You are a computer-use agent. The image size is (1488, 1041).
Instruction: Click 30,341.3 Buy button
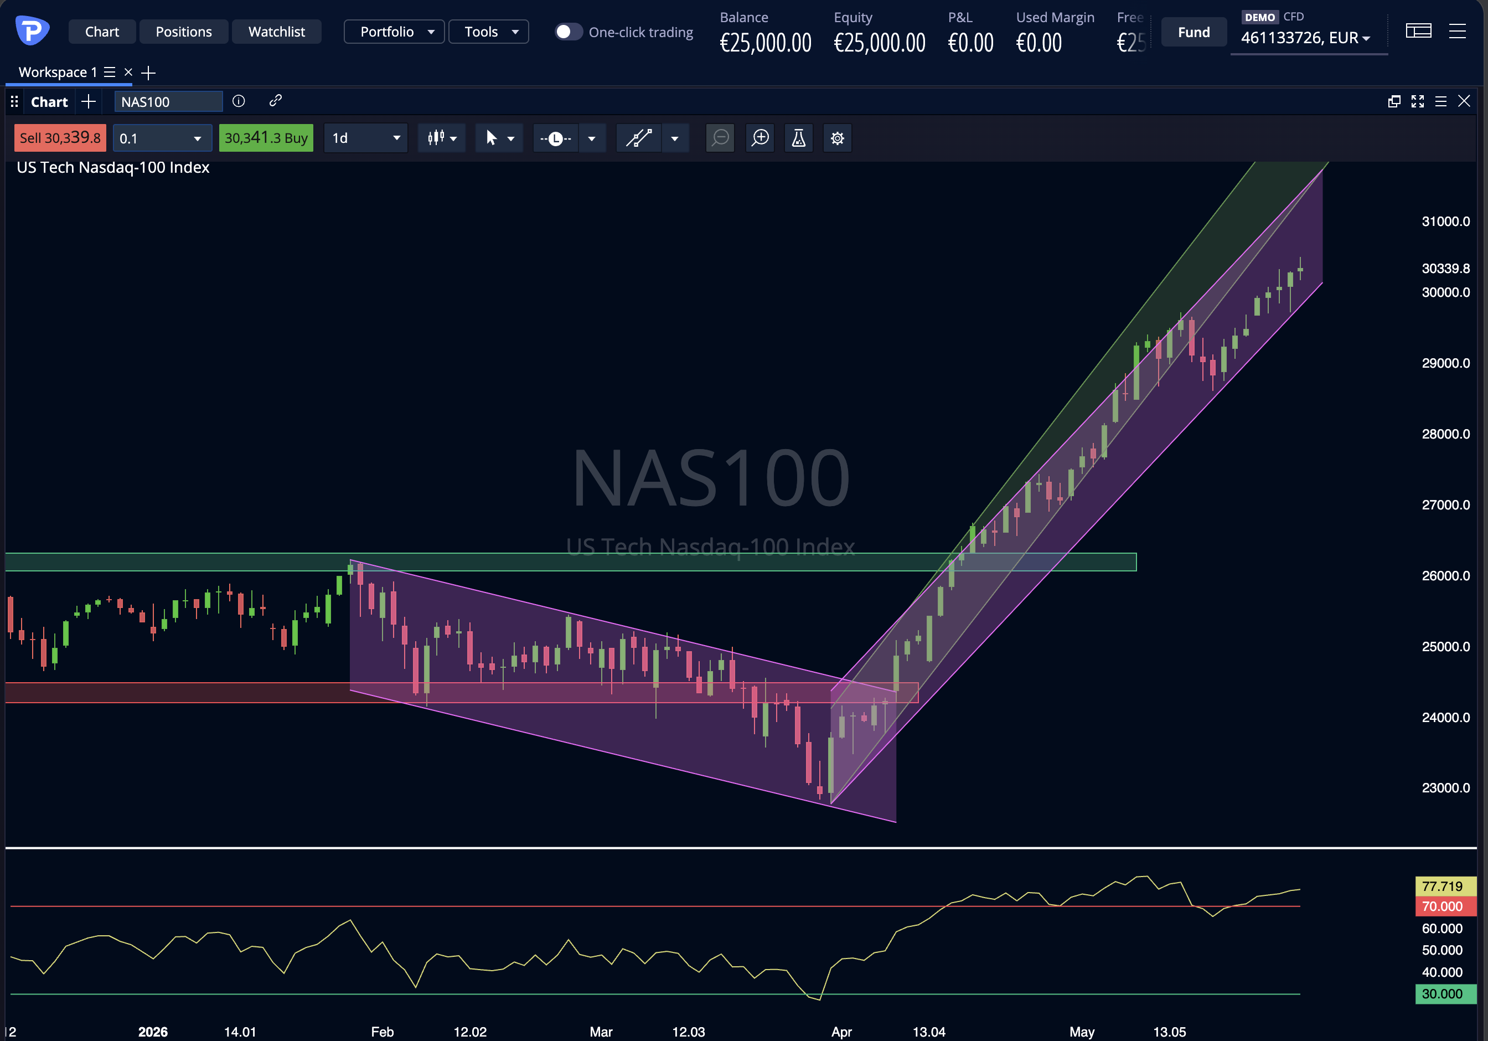coord(266,138)
